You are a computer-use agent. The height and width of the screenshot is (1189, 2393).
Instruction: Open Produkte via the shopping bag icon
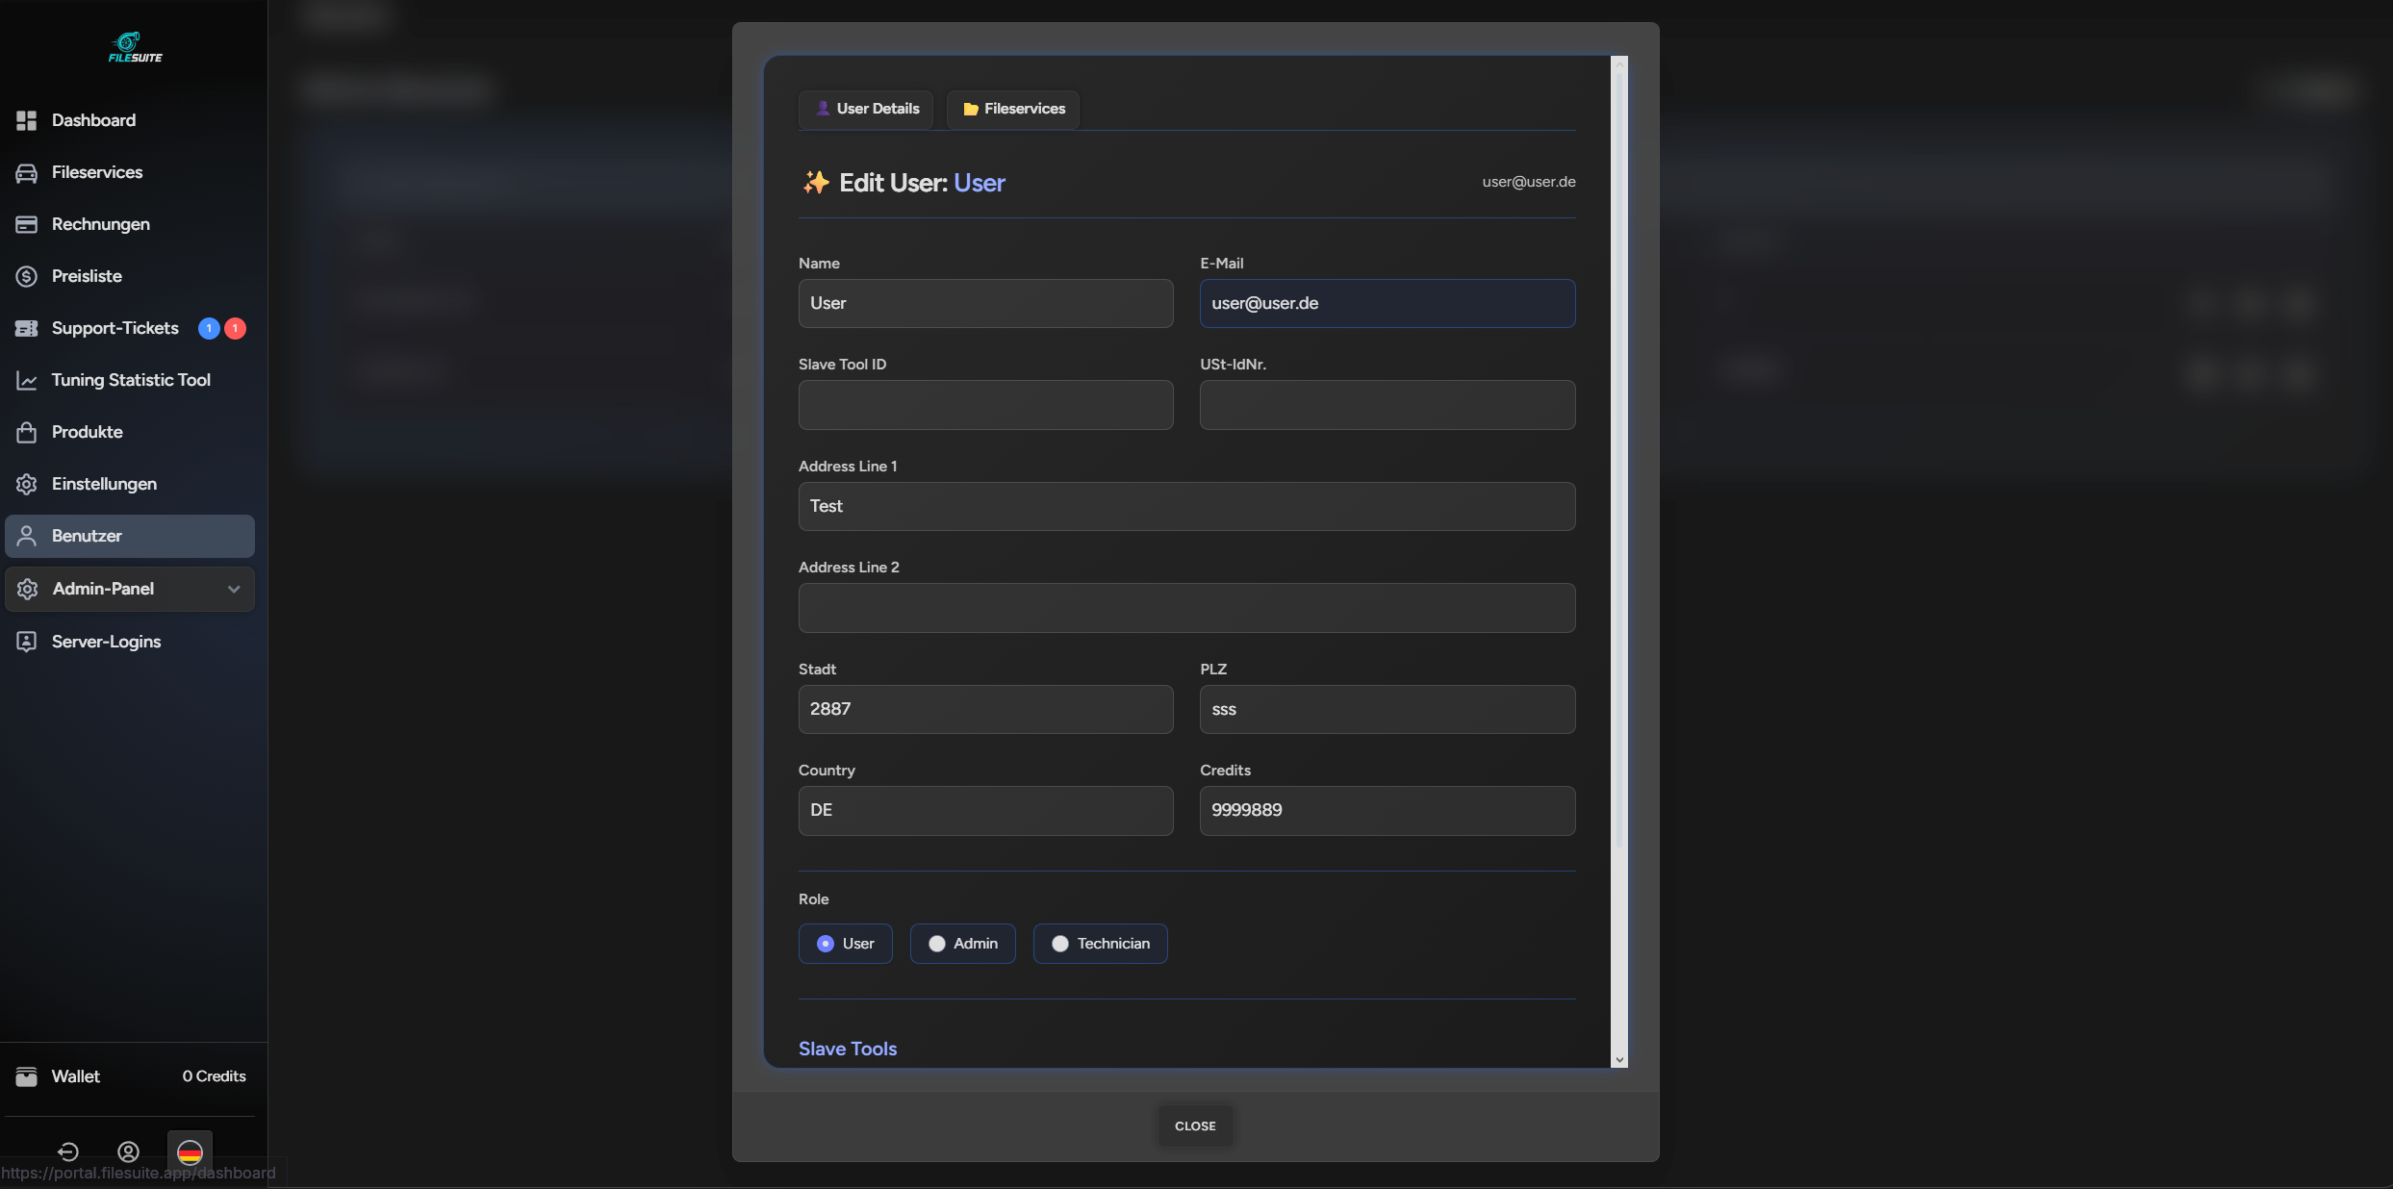(x=26, y=431)
